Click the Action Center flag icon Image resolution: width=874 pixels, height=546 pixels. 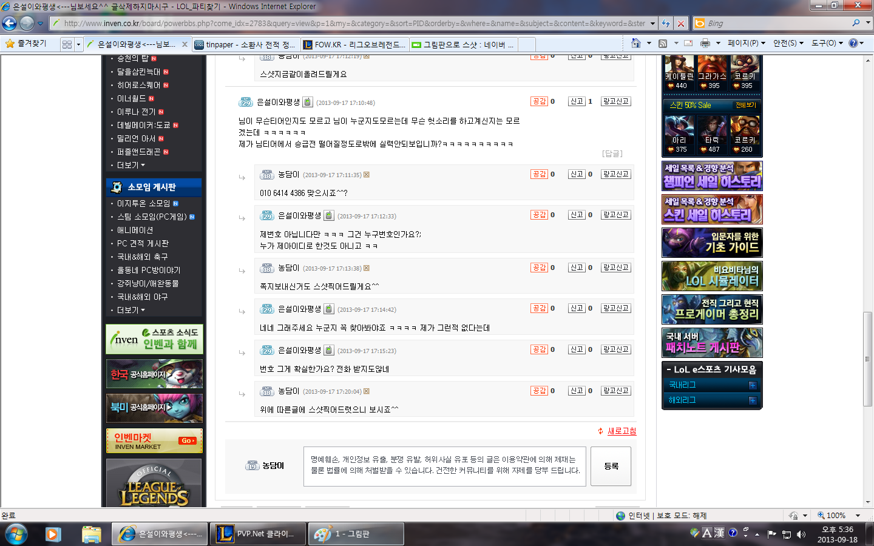click(771, 534)
